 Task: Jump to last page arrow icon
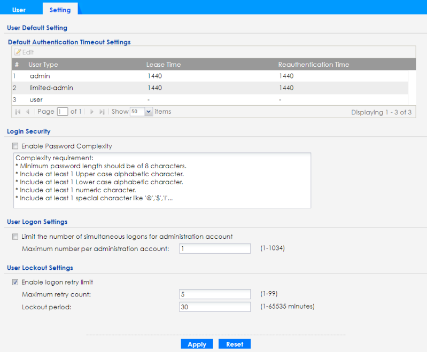[102, 112]
